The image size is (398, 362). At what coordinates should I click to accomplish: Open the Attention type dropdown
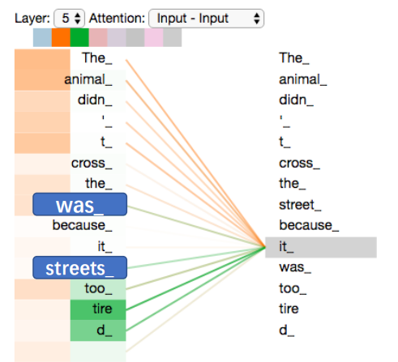click(207, 19)
